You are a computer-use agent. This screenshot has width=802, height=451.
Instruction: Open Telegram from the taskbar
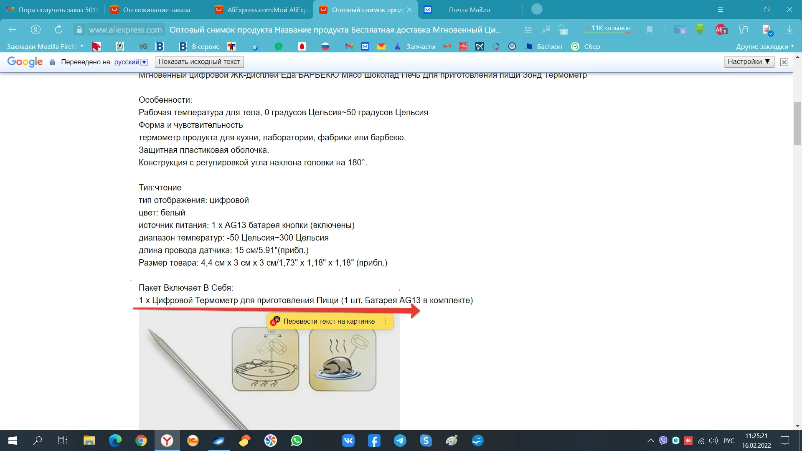click(400, 441)
